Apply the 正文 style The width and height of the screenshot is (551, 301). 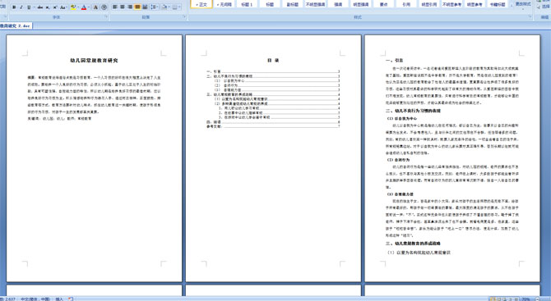201,4
